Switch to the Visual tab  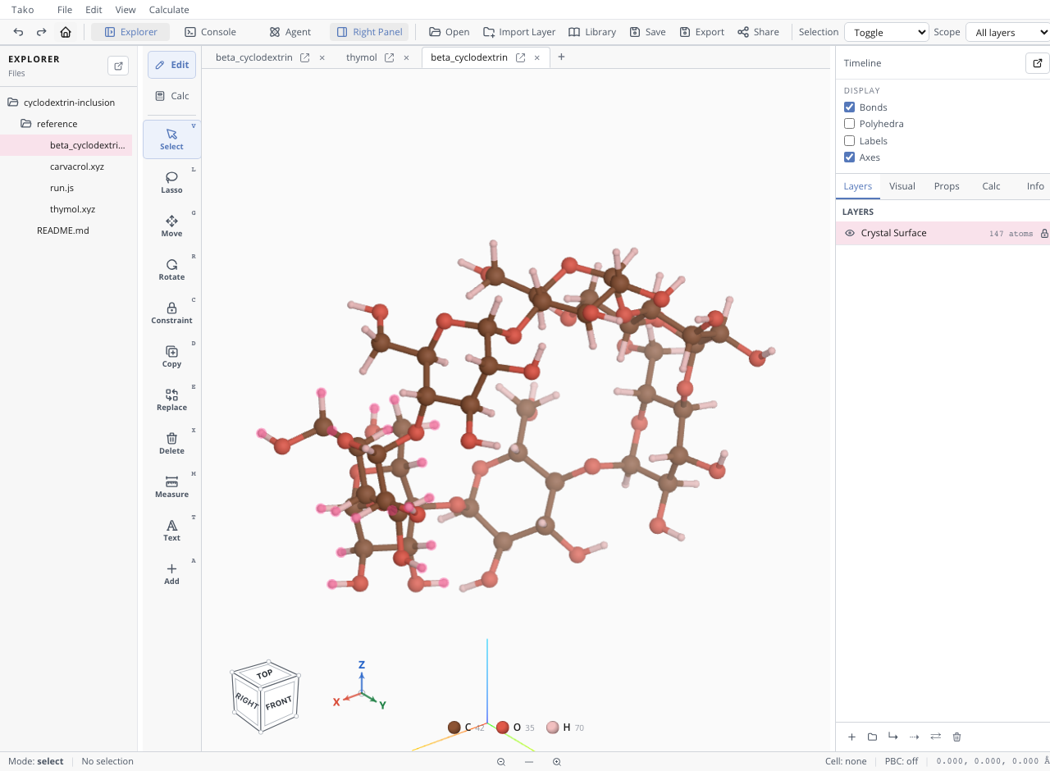pos(902,186)
